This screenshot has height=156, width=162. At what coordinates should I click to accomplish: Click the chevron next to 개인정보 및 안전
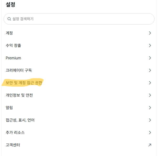(x=150, y=95)
